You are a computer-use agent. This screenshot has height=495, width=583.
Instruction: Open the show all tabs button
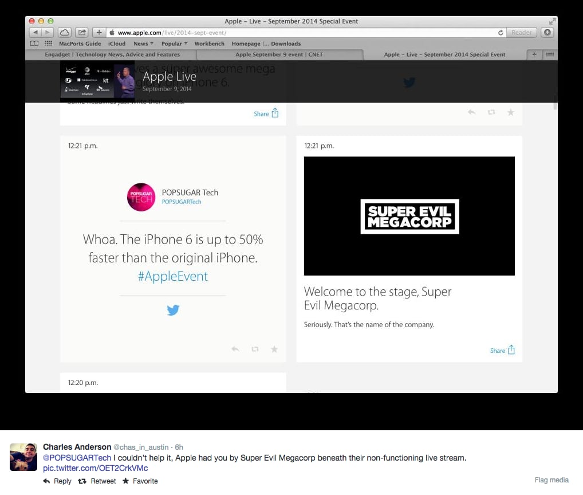coord(550,54)
